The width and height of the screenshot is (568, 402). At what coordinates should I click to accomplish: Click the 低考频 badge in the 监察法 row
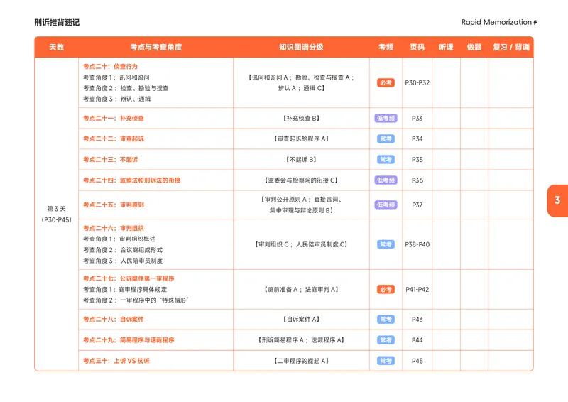[x=386, y=180]
